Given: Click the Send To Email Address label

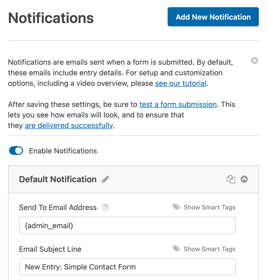Looking at the screenshot, I should (58, 207).
